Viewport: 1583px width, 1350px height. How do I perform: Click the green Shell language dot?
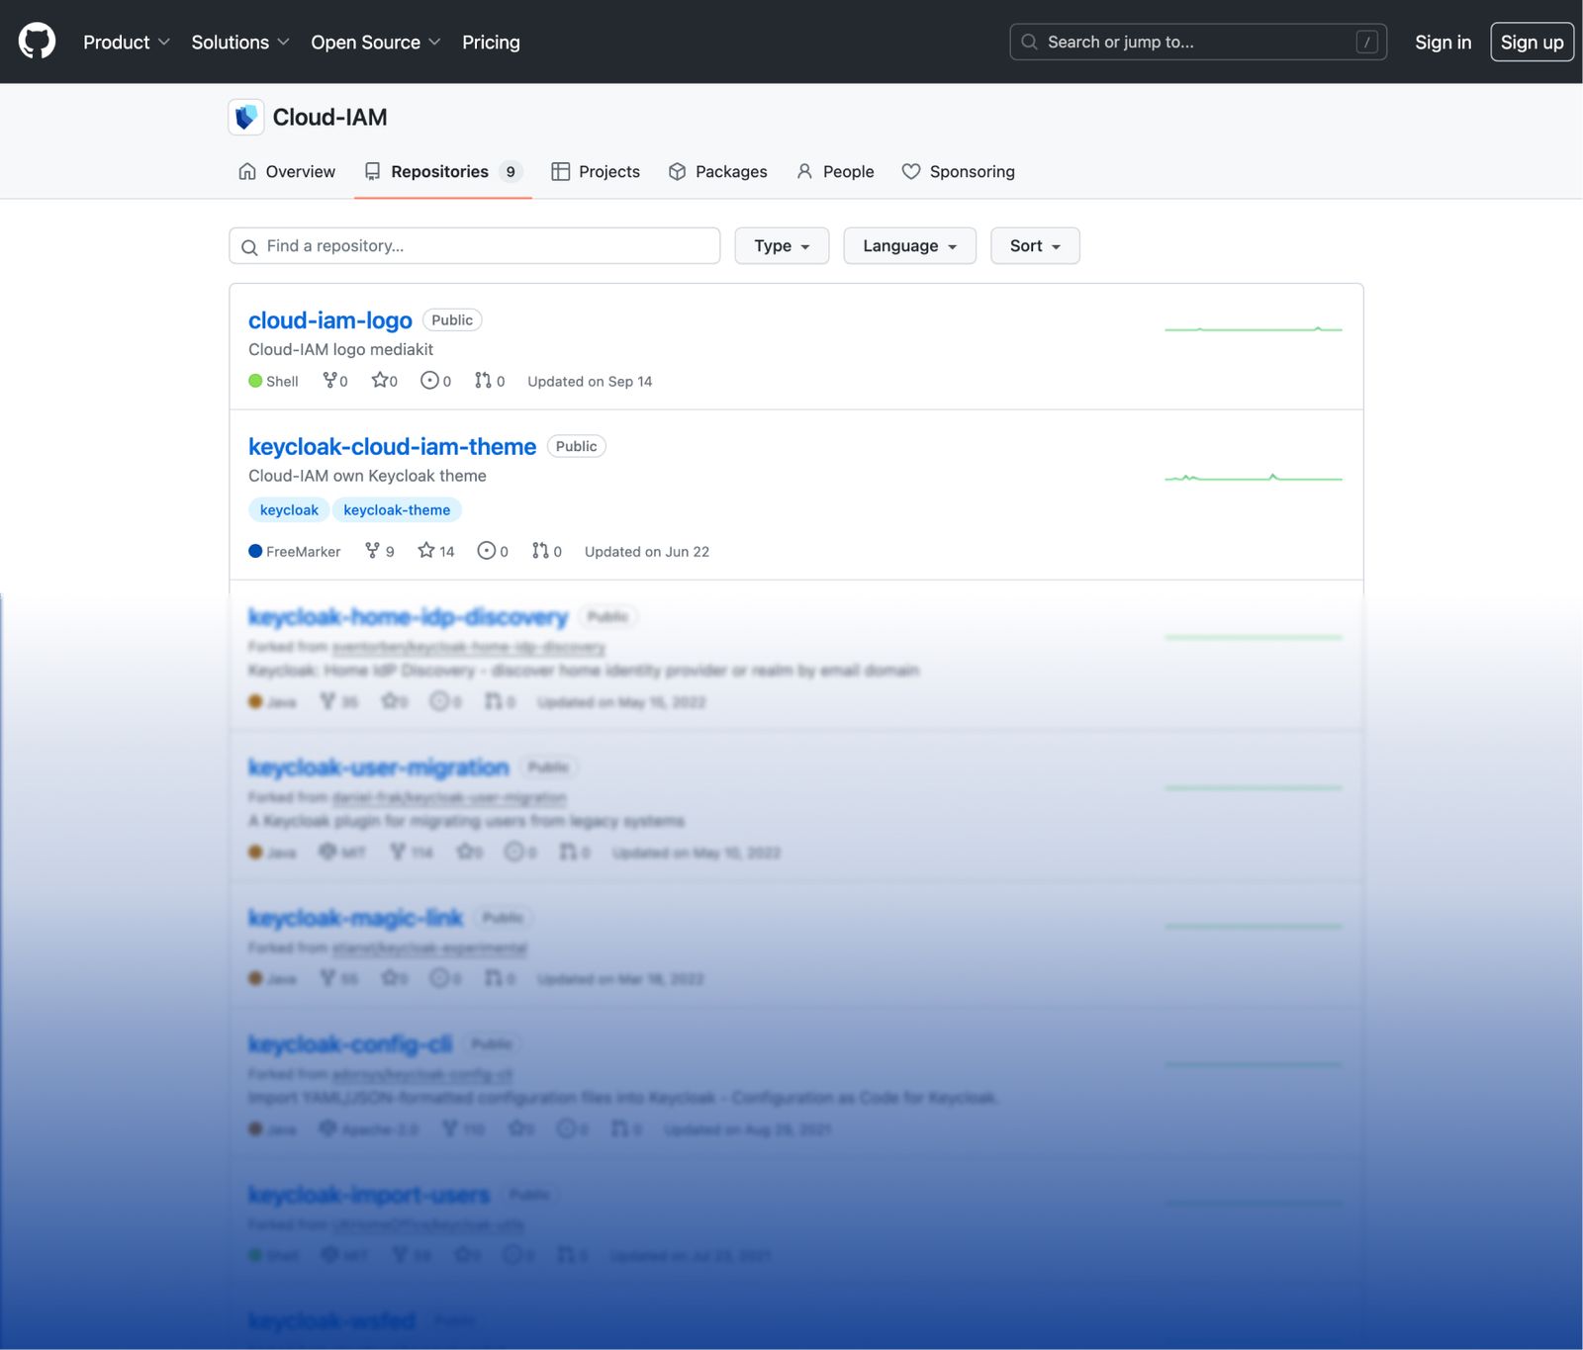click(x=254, y=380)
